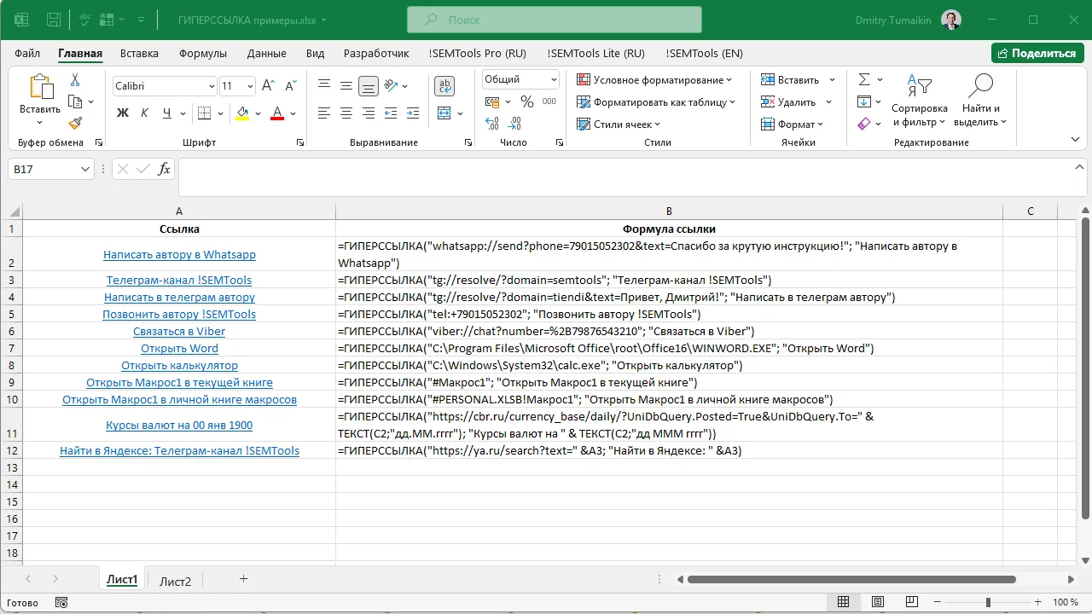The width and height of the screenshot is (1092, 614).
Task: Toggle Italic (К) formatting
Action: coord(144,113)
